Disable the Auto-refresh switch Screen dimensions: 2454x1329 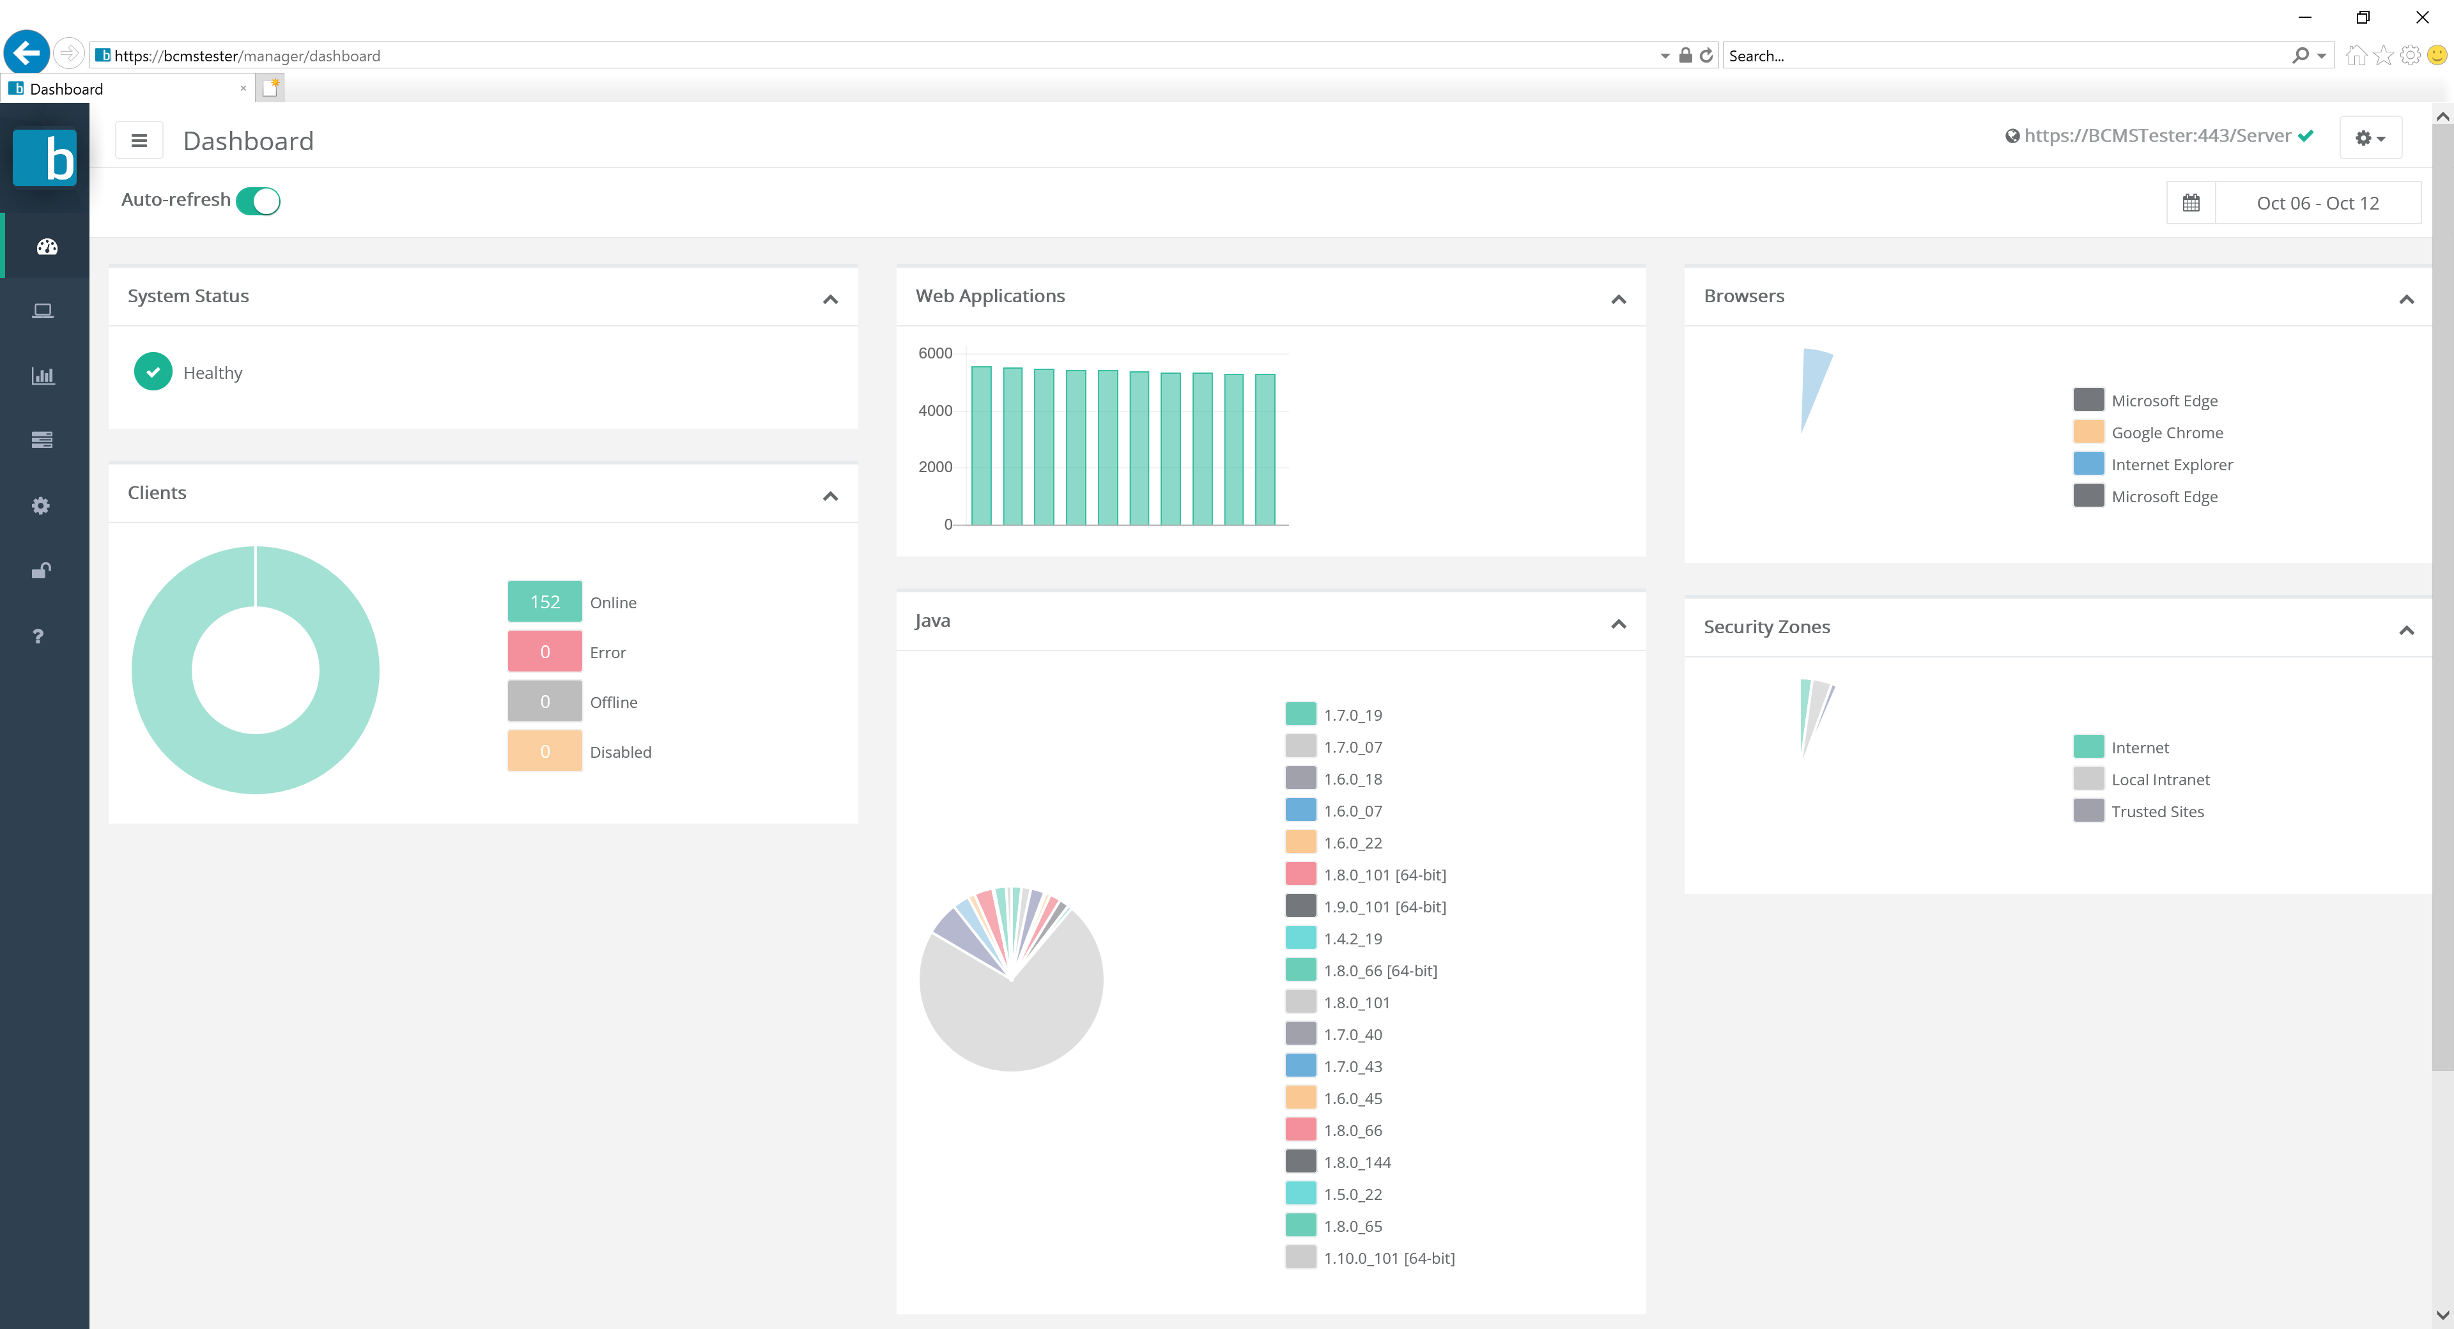[x=258, y=201]
